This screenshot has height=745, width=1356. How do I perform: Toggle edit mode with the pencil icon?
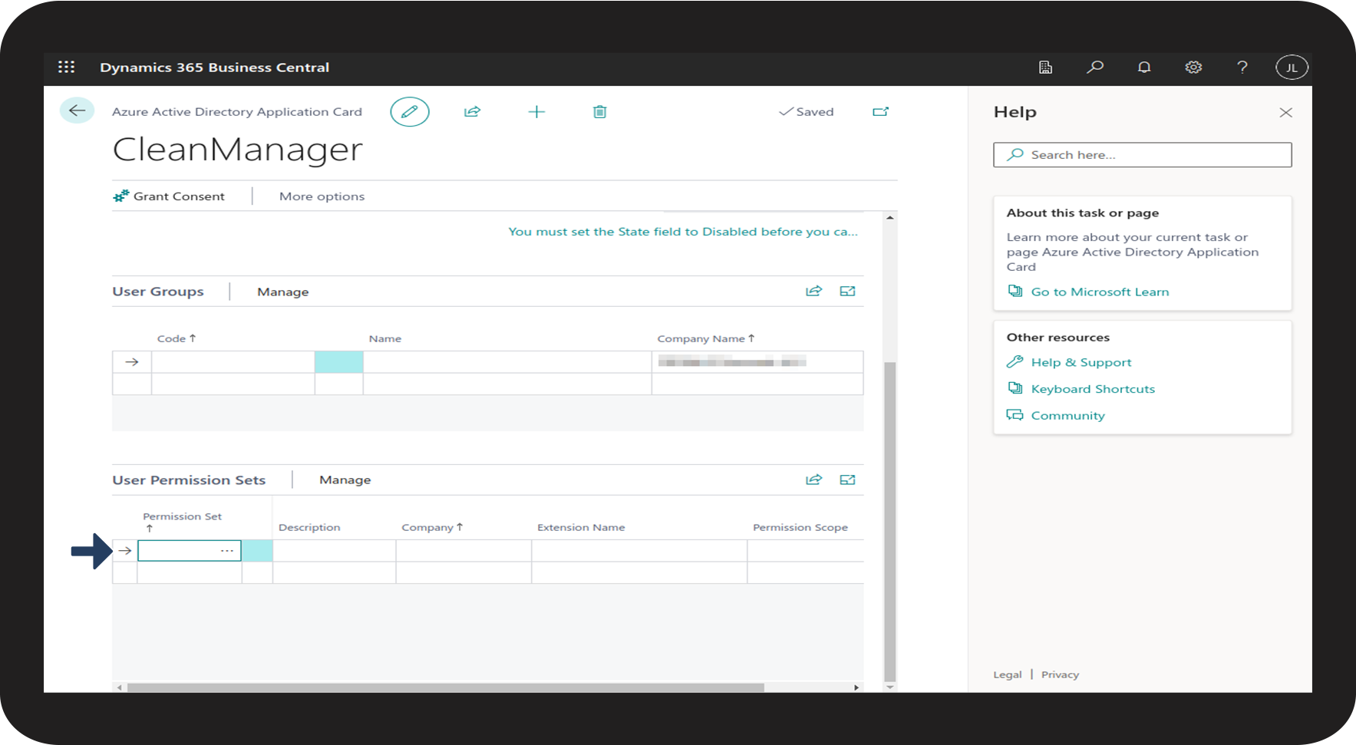coord(410,112)
